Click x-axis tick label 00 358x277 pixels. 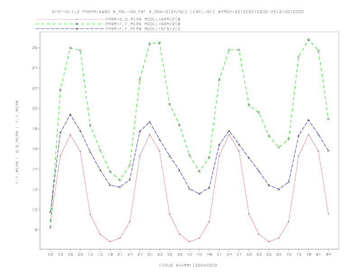51,254
